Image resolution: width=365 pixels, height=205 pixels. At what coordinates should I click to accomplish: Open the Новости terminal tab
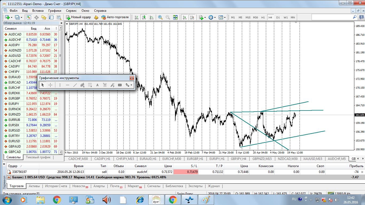(80, 186)
